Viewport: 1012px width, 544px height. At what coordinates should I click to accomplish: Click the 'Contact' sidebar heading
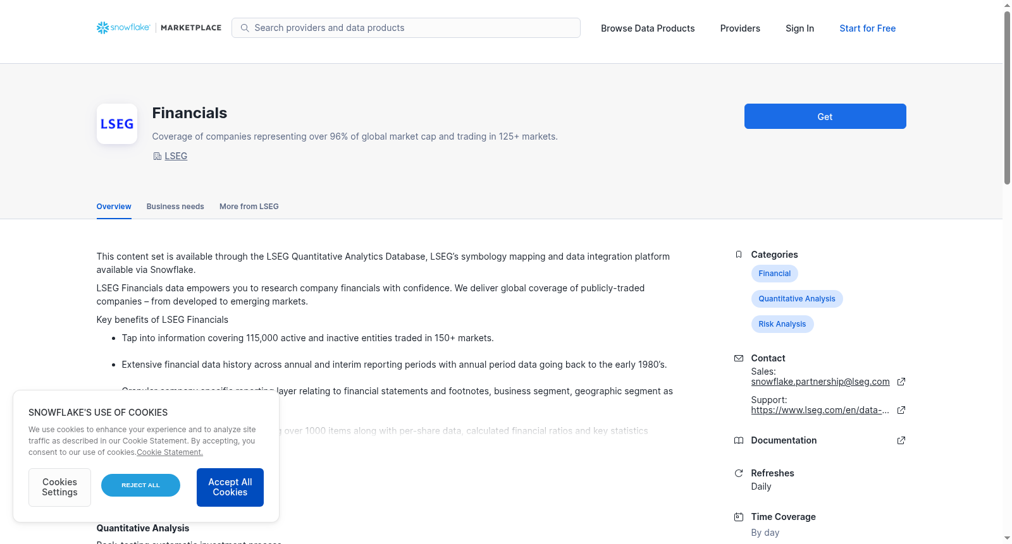tap(768, 358)
